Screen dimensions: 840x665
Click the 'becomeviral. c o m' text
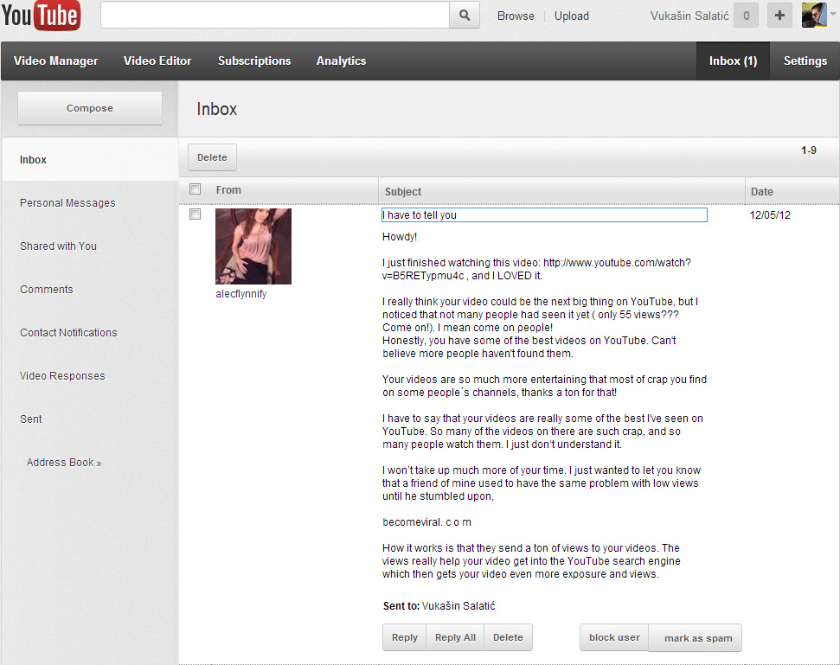(427, 522)
